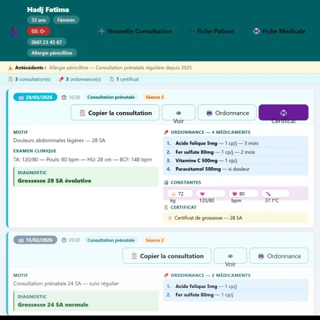Click the 15/02/2026 date badge
320x320 pixels.
pos(35,240)
